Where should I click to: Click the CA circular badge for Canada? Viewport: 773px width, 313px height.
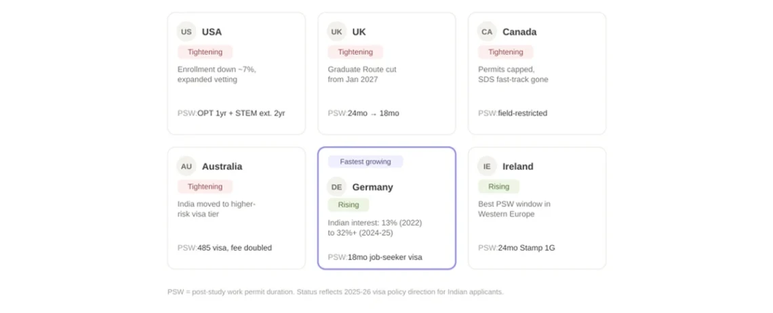487,32
